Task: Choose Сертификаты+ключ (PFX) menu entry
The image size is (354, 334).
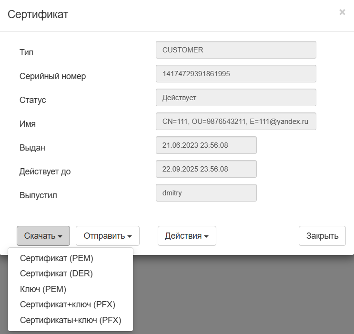Action: (x=71, y=320)
